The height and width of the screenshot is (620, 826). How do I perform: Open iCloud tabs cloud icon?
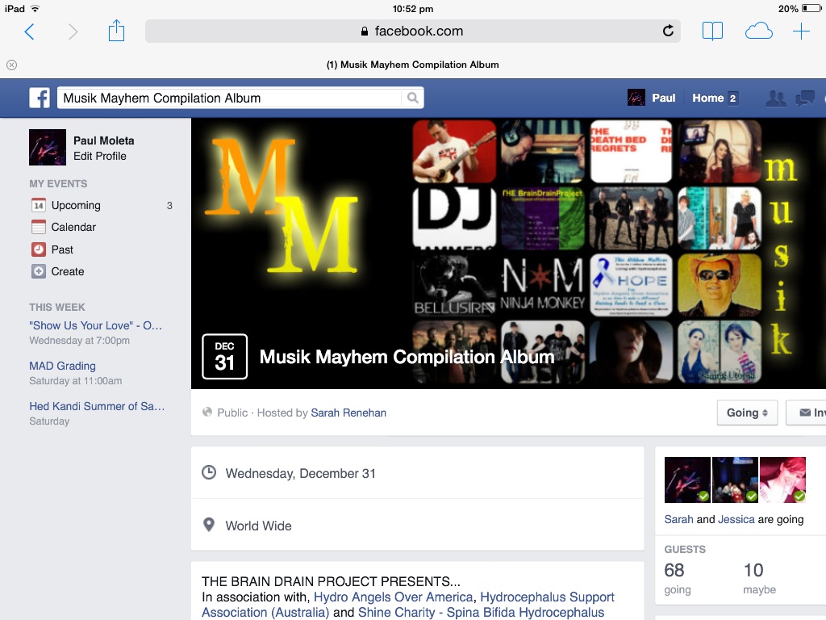pos(758,31)
